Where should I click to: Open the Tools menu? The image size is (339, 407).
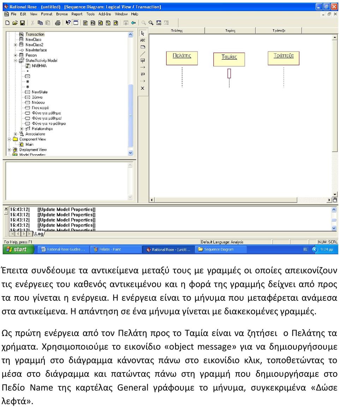(90, 14)
